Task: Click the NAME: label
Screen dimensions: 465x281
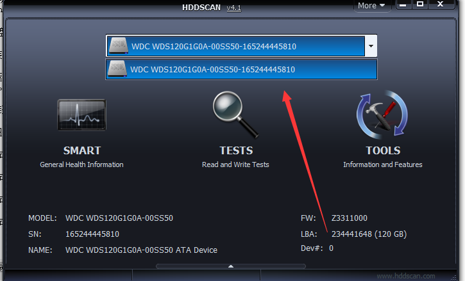Action: (40, 250)
